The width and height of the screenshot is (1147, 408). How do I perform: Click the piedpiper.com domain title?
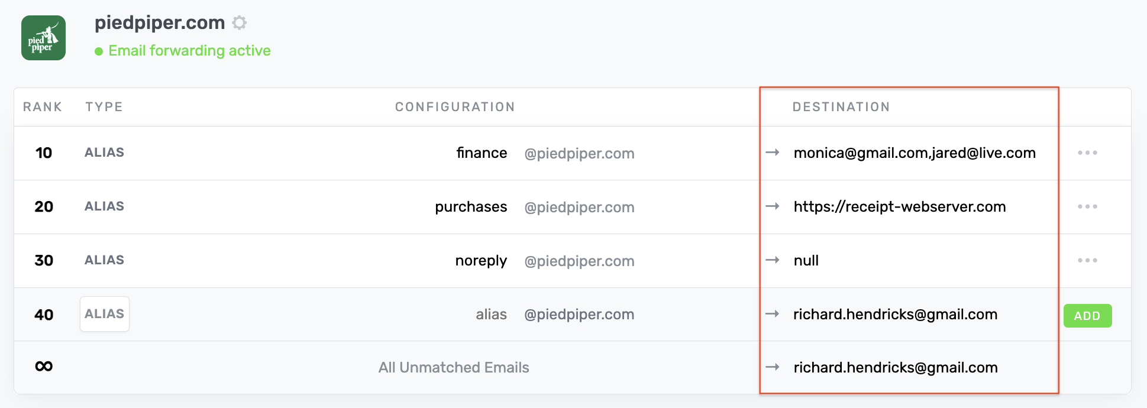[x=160, y=22]
